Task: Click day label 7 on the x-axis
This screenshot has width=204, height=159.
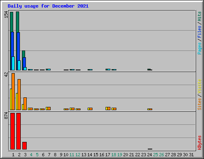Action: [x=49, y=155]
